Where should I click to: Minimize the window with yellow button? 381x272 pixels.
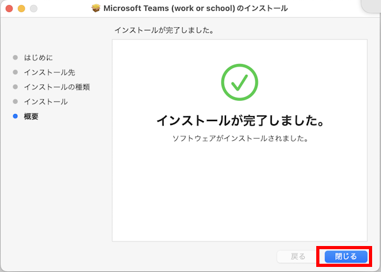click(21, 9)
